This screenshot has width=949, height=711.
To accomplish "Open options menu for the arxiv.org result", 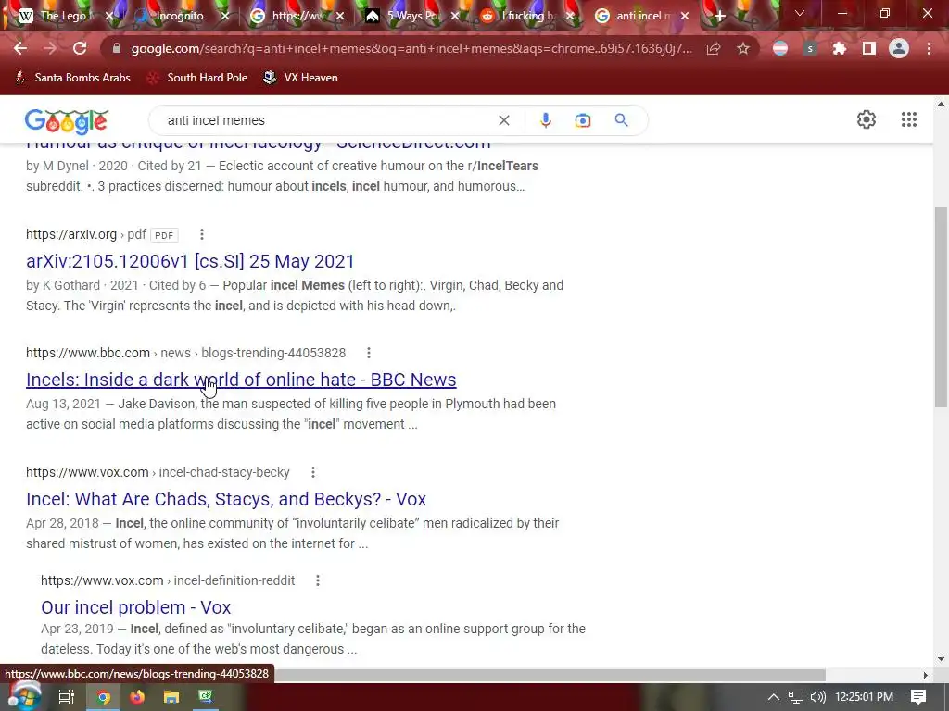I will point(202,234).
